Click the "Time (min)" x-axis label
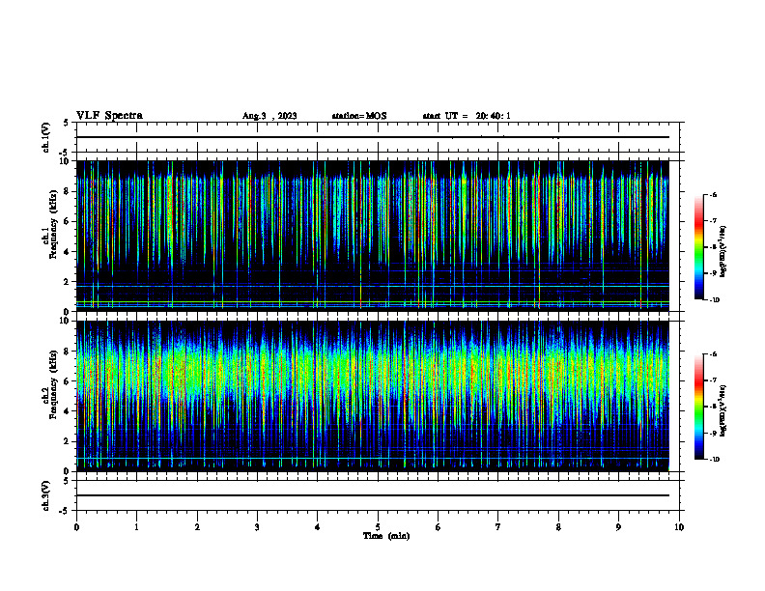The width and height of the screenshot is (765, 591). point(386,536)
